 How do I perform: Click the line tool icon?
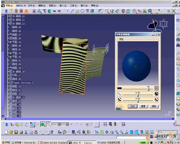[72, 11]
